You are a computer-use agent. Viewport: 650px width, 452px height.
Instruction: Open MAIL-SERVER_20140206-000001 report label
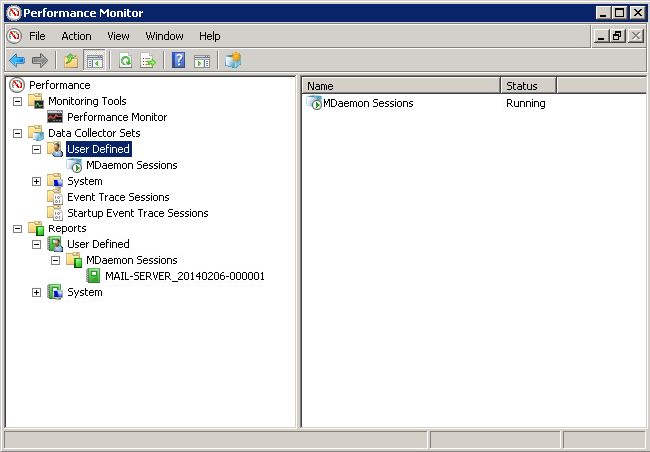[x=185, y=276]
